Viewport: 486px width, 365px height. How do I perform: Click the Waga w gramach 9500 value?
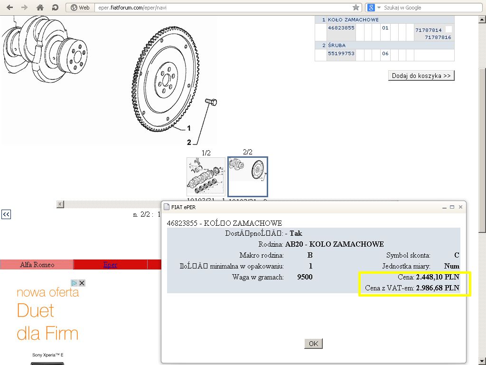point(305,277)
